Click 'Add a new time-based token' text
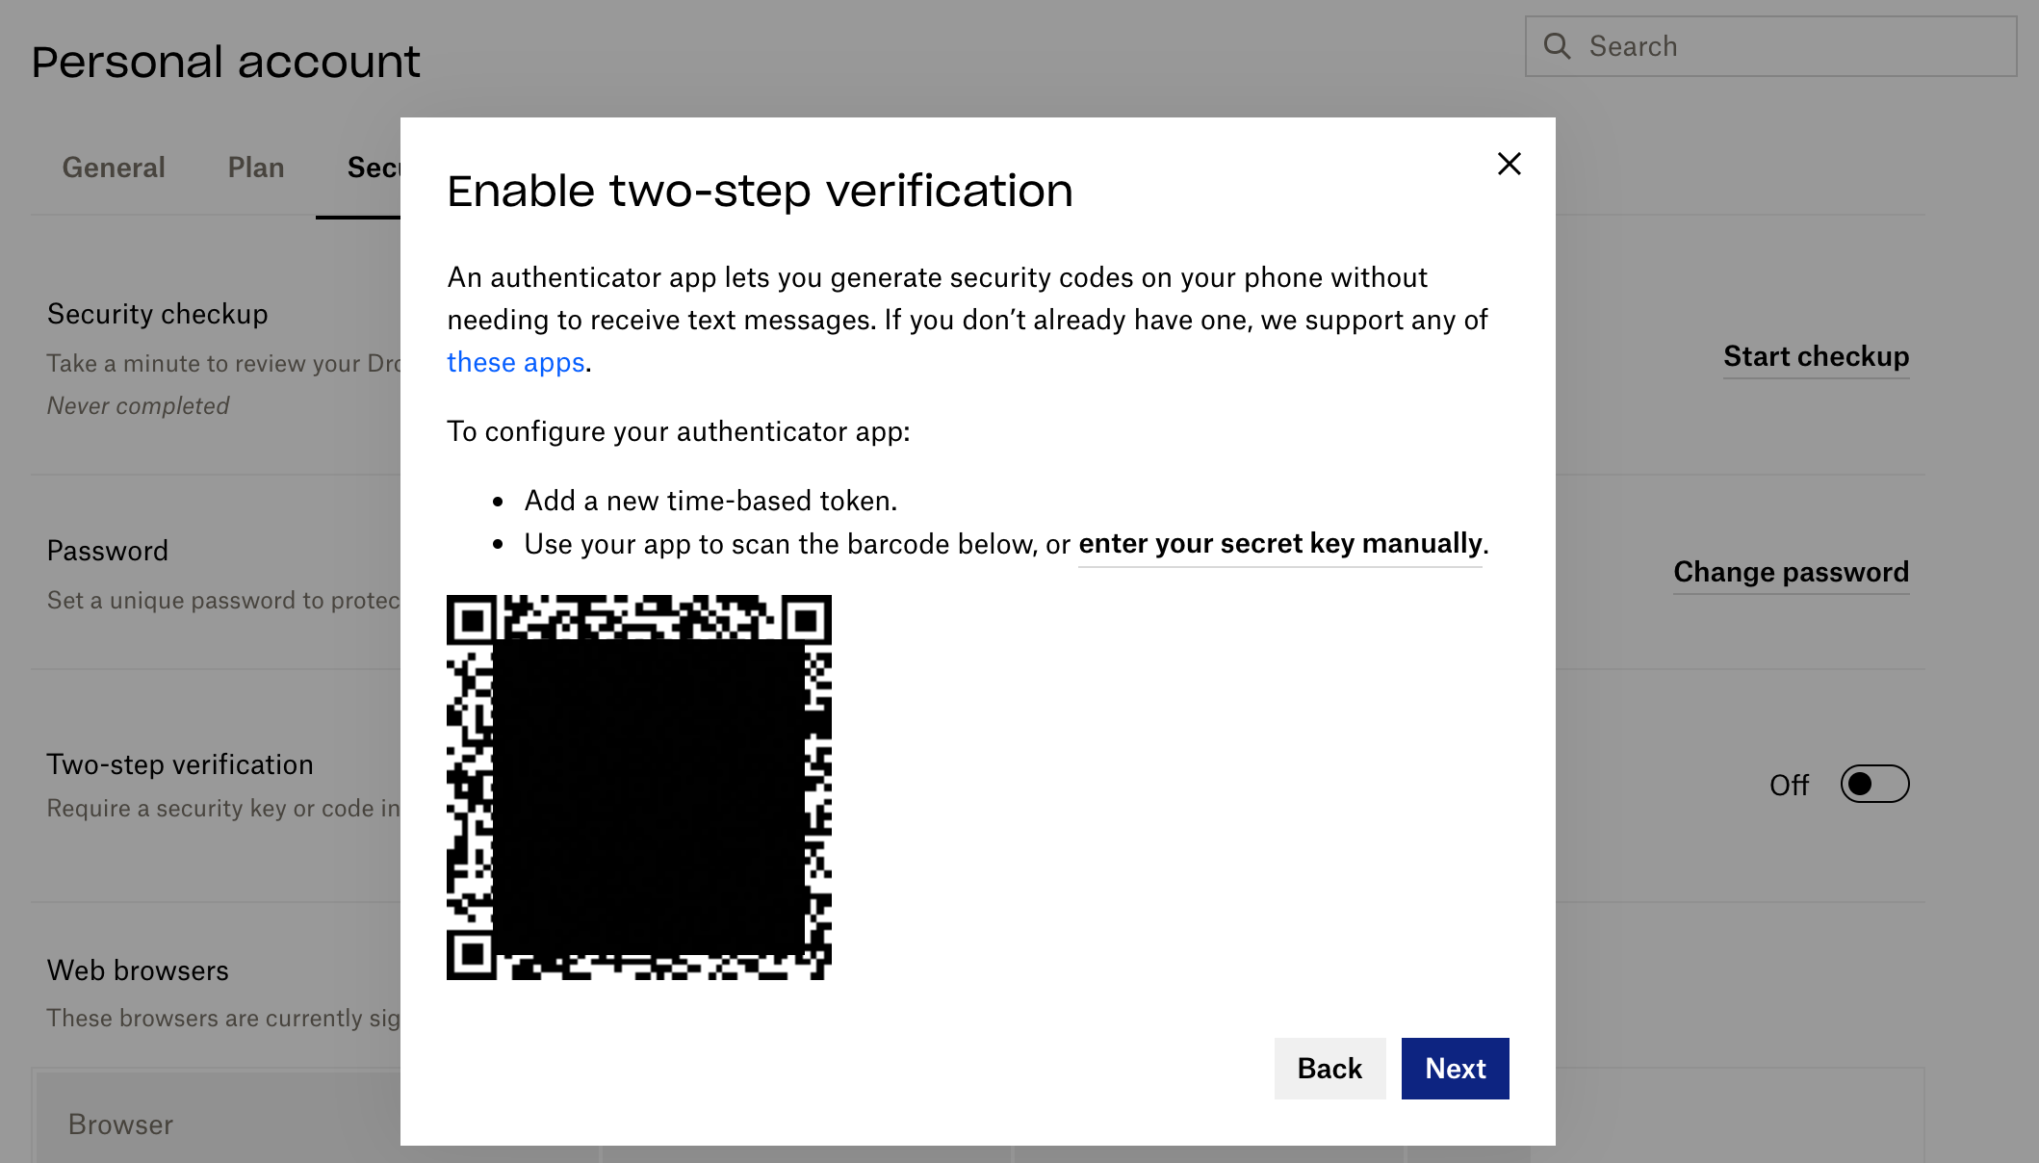 [710, 501]
